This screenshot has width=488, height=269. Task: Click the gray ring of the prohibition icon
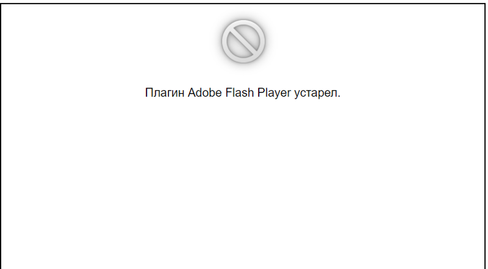(243, 22)
